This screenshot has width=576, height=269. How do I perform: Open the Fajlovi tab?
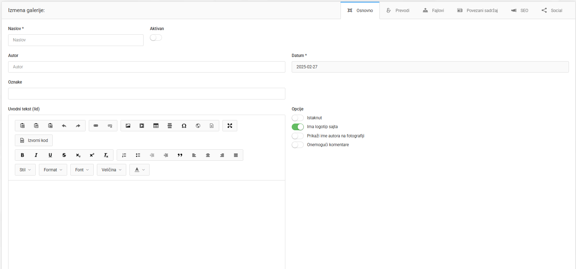434,11
